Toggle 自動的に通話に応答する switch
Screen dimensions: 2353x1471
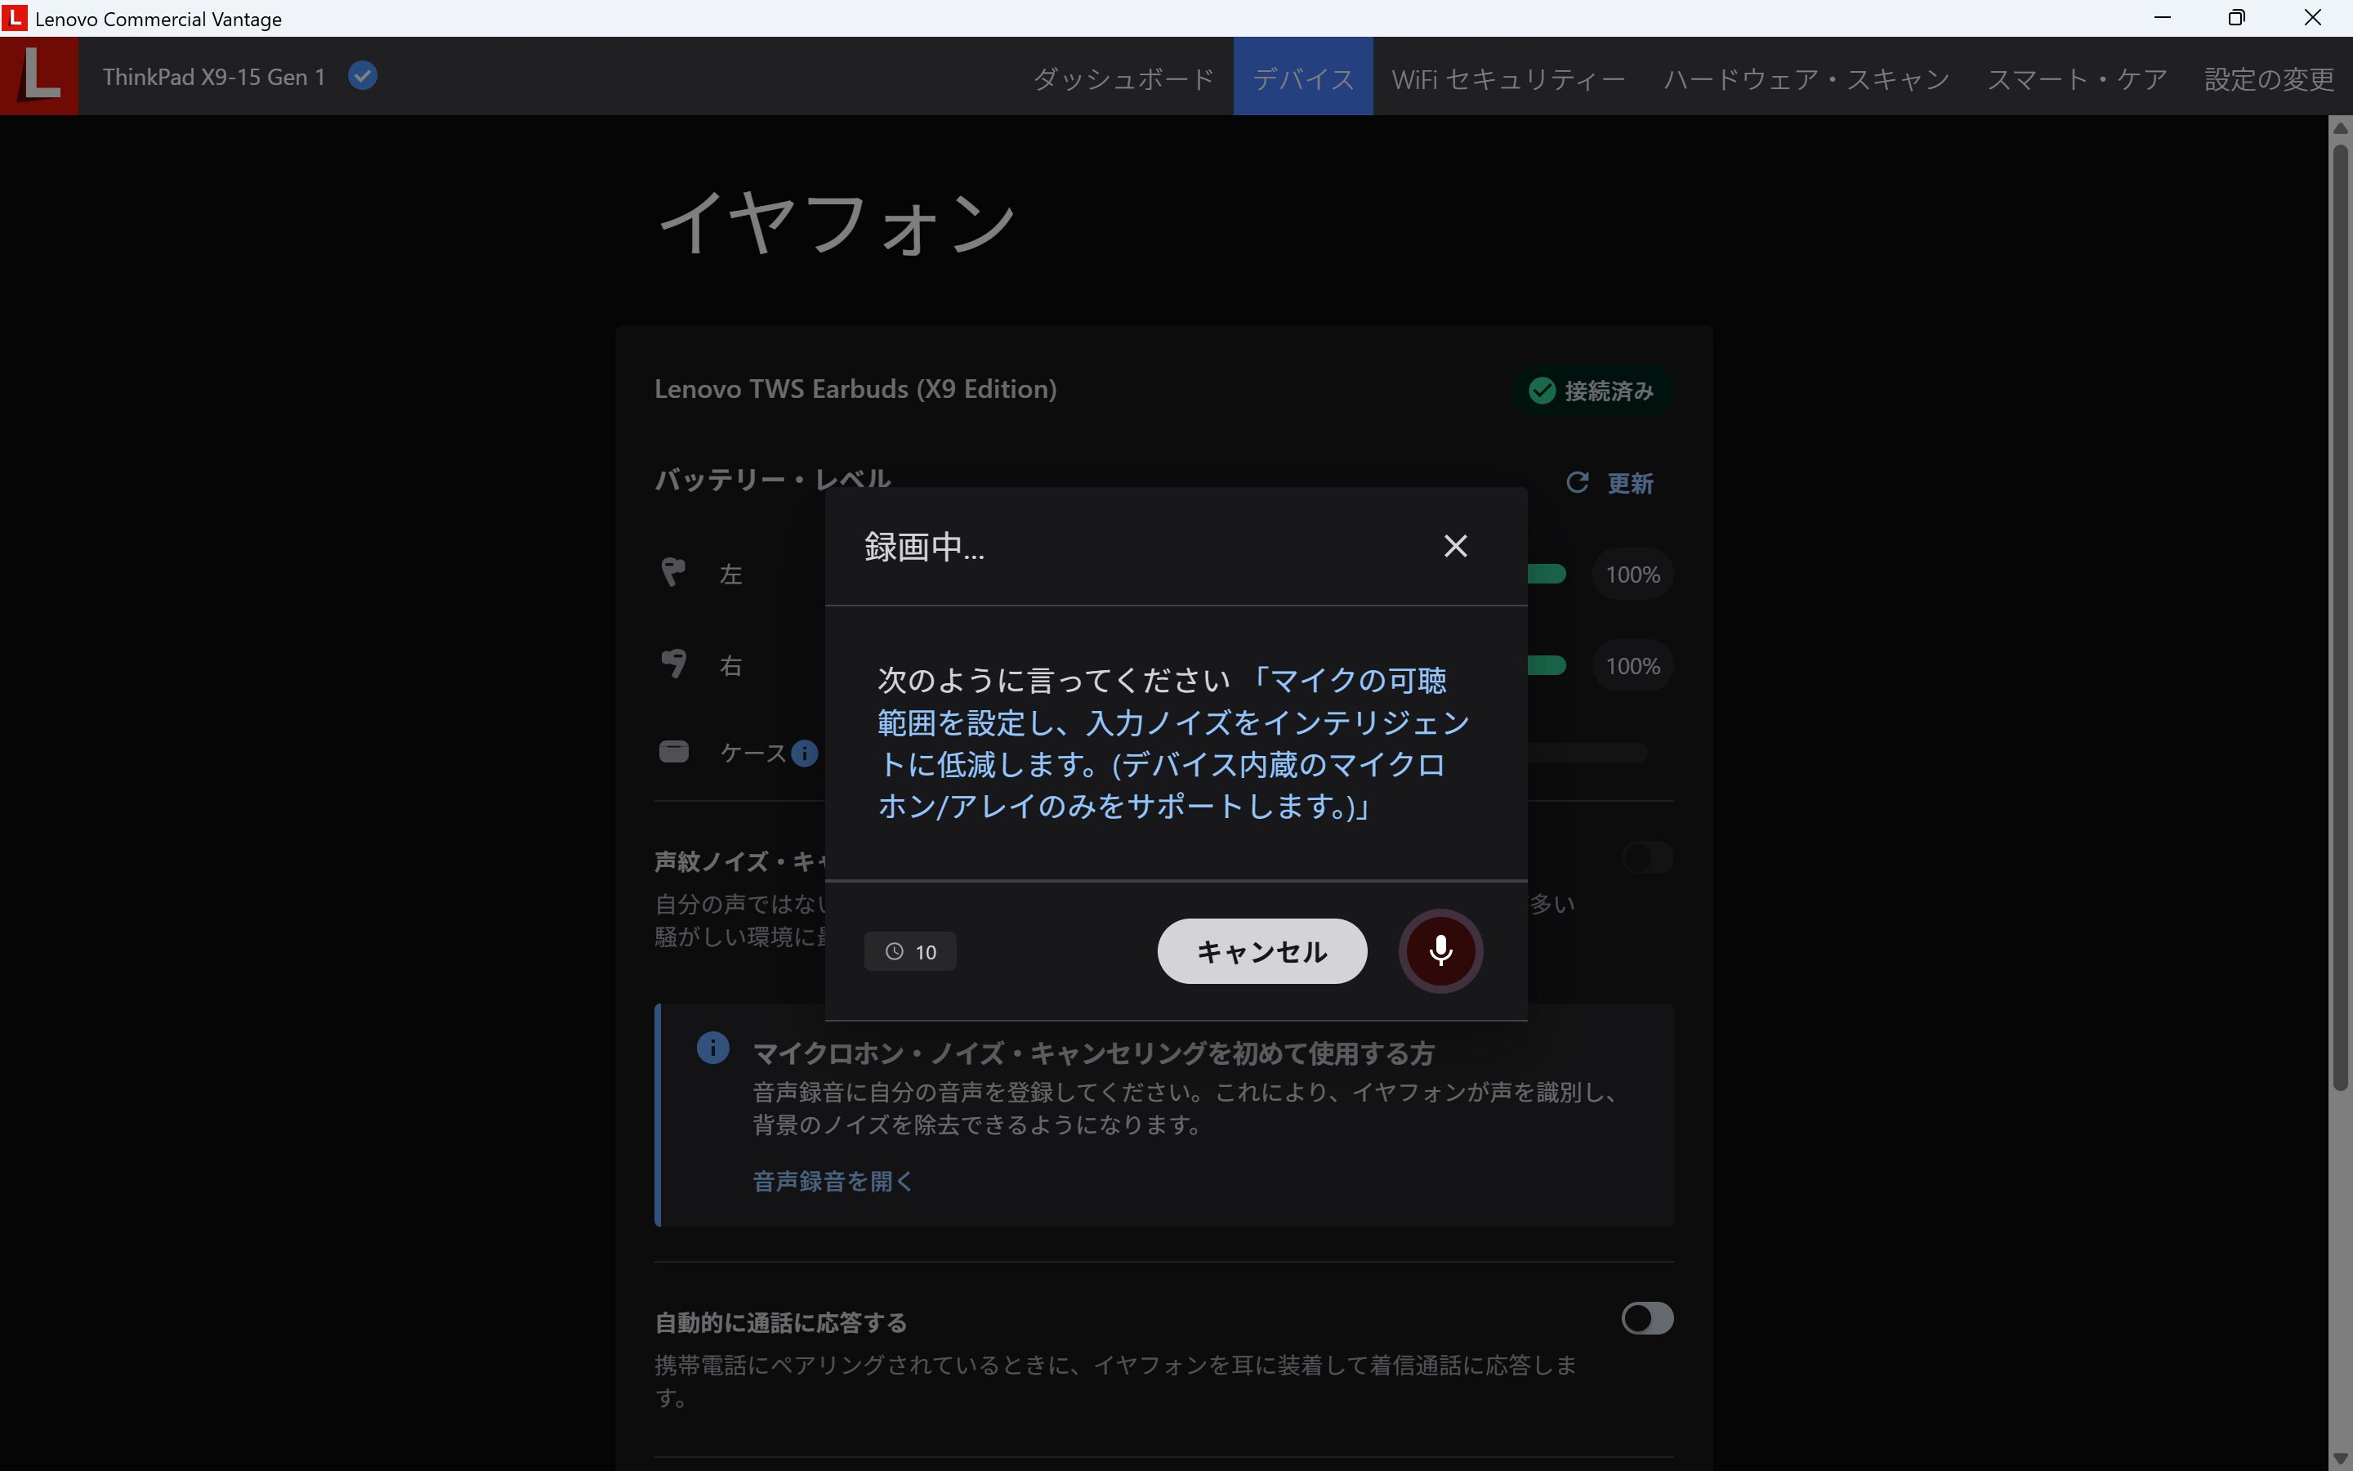point(1647,1318)
